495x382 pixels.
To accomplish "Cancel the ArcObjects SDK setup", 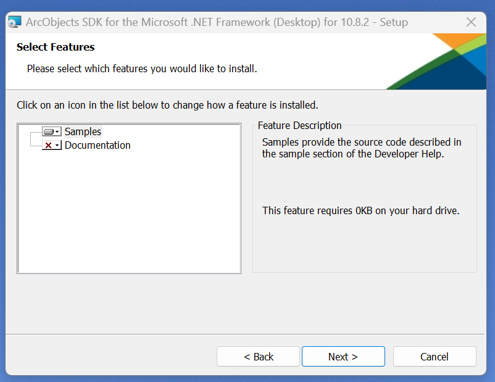I will (435, 356).
